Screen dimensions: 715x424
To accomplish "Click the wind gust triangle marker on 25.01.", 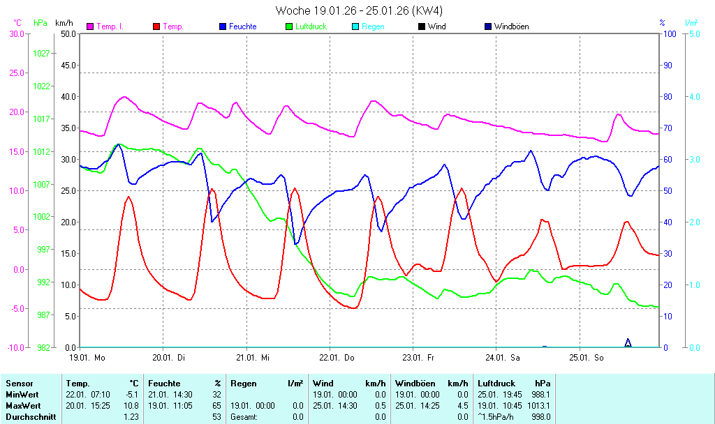I will [628, 342].
